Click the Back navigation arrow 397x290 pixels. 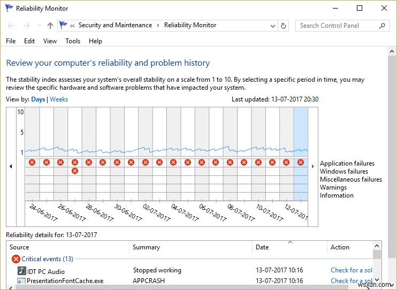coord(11,26)
